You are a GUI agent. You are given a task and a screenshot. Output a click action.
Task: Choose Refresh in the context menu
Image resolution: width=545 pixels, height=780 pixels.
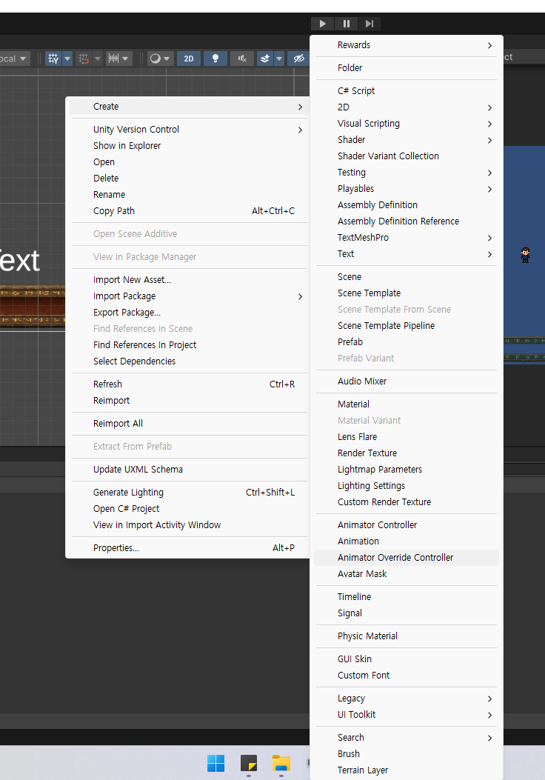[189, 384]
